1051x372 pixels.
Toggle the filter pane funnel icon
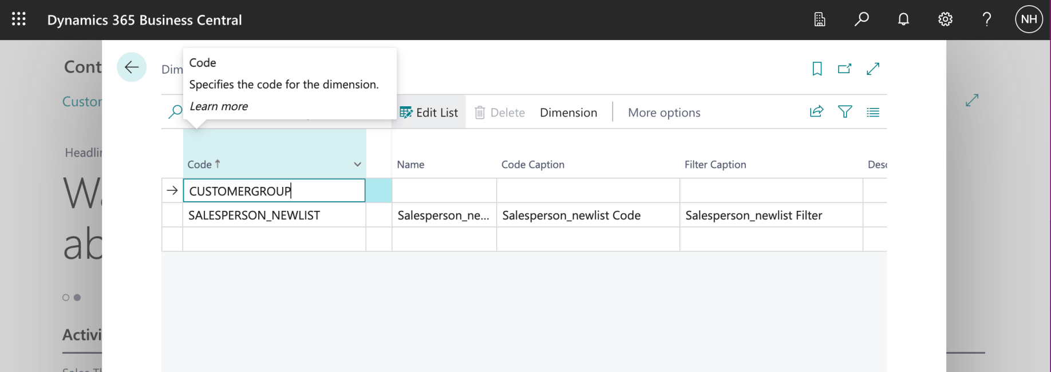[x=845, y=112]
